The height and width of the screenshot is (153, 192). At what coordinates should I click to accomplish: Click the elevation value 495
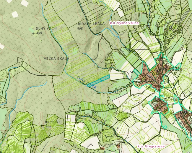80,29
